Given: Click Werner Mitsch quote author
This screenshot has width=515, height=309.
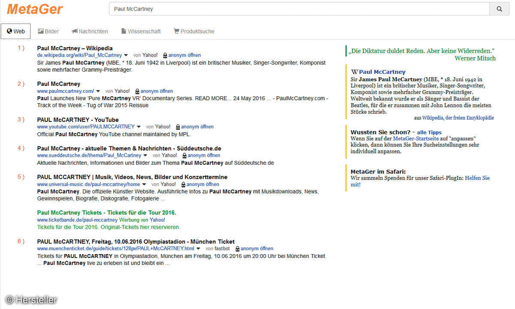Looking at the screenshot, I should pyautogui.click(x=475, y=58).
